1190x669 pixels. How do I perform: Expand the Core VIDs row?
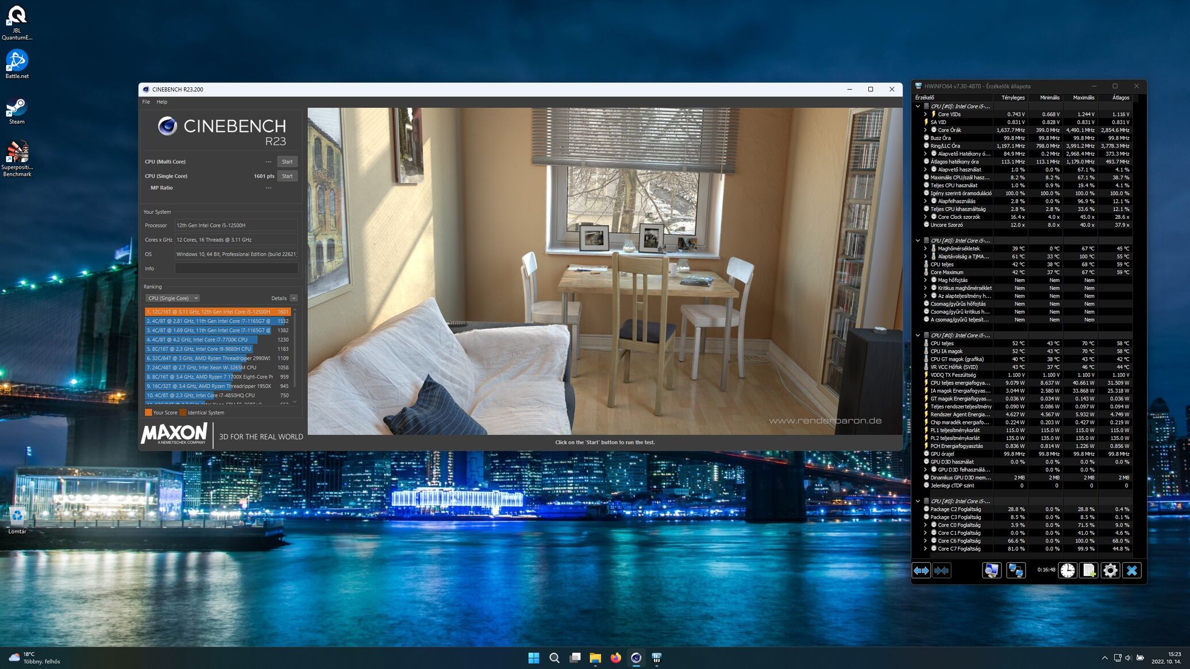tap(925, 114)
